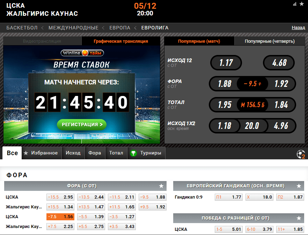Star the ФОРА (С ОТ) market
Image resolution: width=308 pixels, height=235 pixels.
click(161, 186)
